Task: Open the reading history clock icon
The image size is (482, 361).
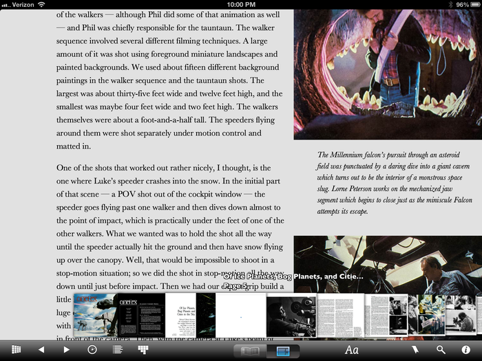Action: coord(92,349)
